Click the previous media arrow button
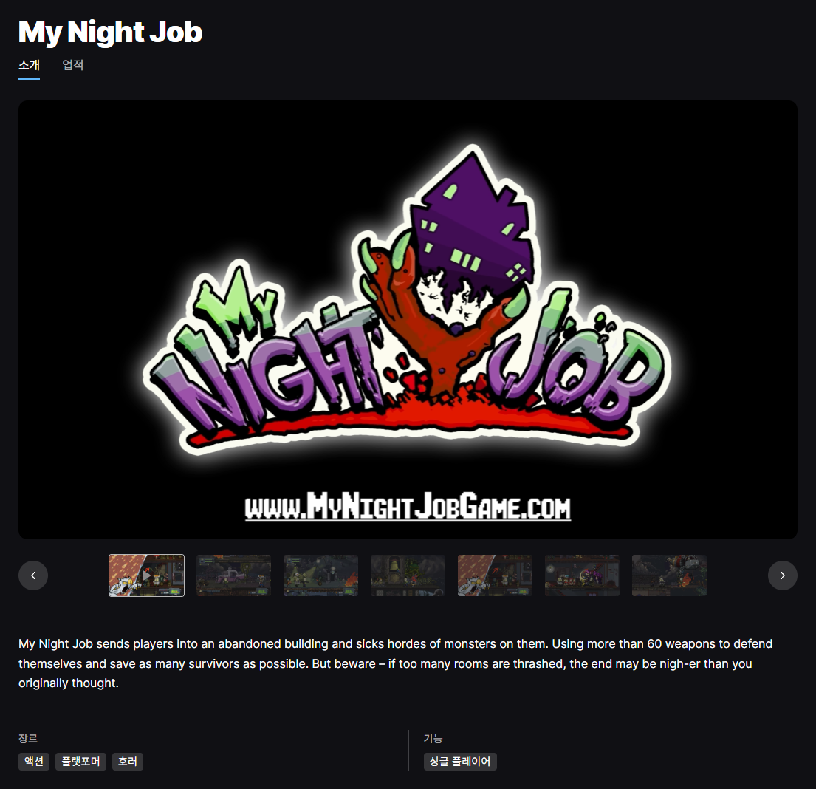 point(33,575)
